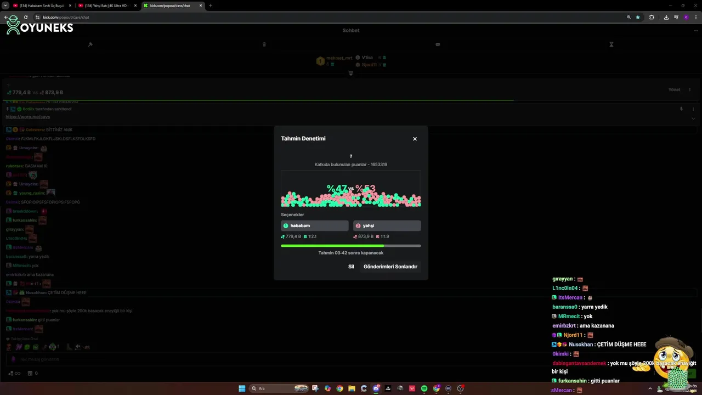
Task: Open Valorant icon in the taskbar
Action: [x=412, y=388]
